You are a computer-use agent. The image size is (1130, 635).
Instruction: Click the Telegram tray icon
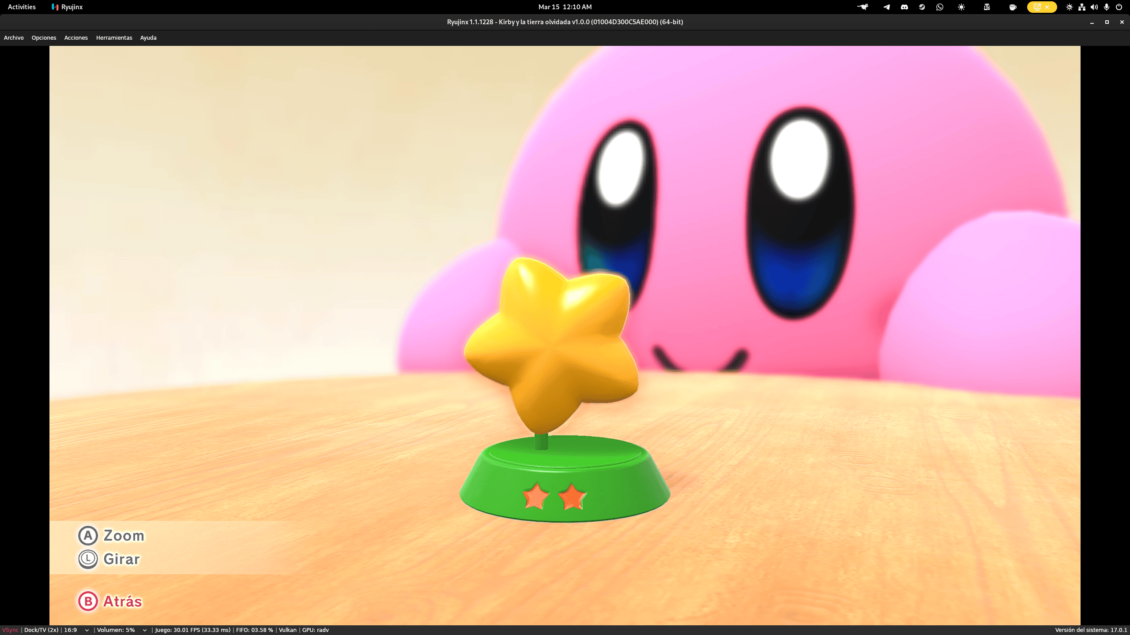pos(886,7)
